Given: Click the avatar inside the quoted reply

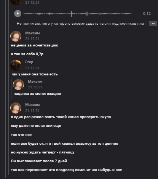Looking at the screenshot, I should coord(18,85).
